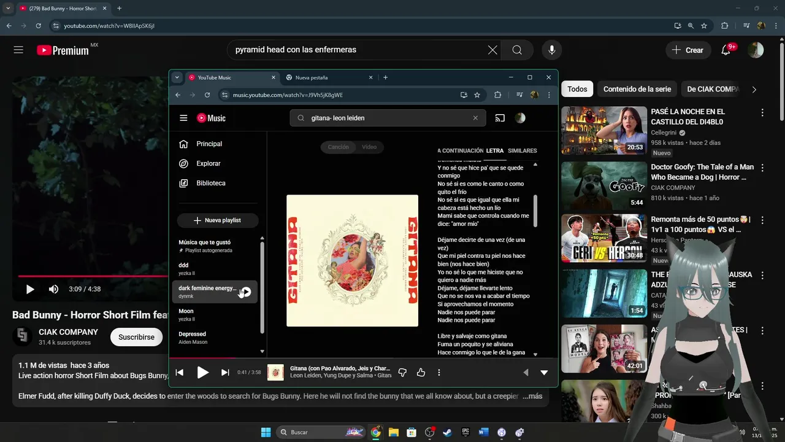Open options for Castillo del Di4bl0 video
The image size is (785, 442).
tap(762, 112)
